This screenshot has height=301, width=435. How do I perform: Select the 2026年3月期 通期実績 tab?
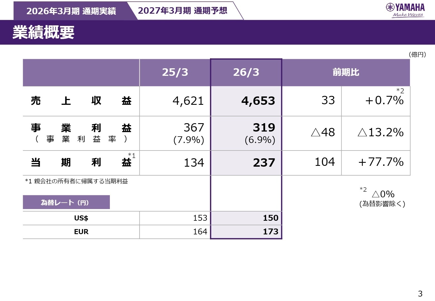[71, 11]
